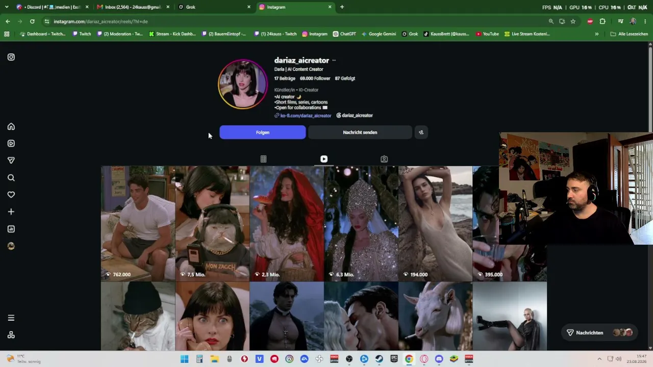Open the KaussBrett TikTok bookmark
Image resolution: width=653 pixels, height=367 pixels.
[446, 34]
